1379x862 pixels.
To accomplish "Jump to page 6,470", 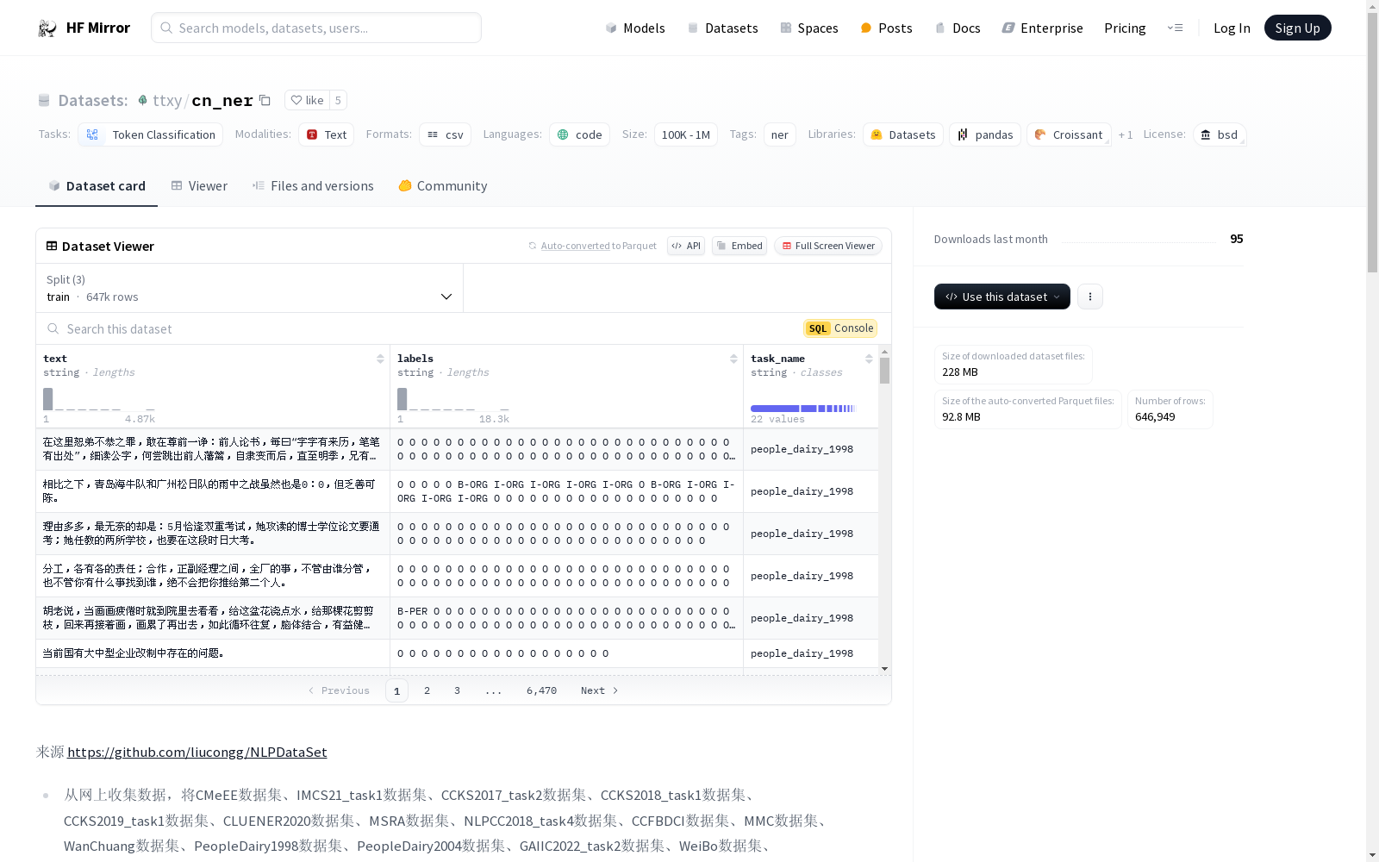I will click(x=541, y=690).
